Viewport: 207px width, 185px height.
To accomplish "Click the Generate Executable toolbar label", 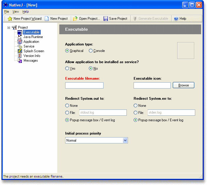I will [x=153, y=19].
